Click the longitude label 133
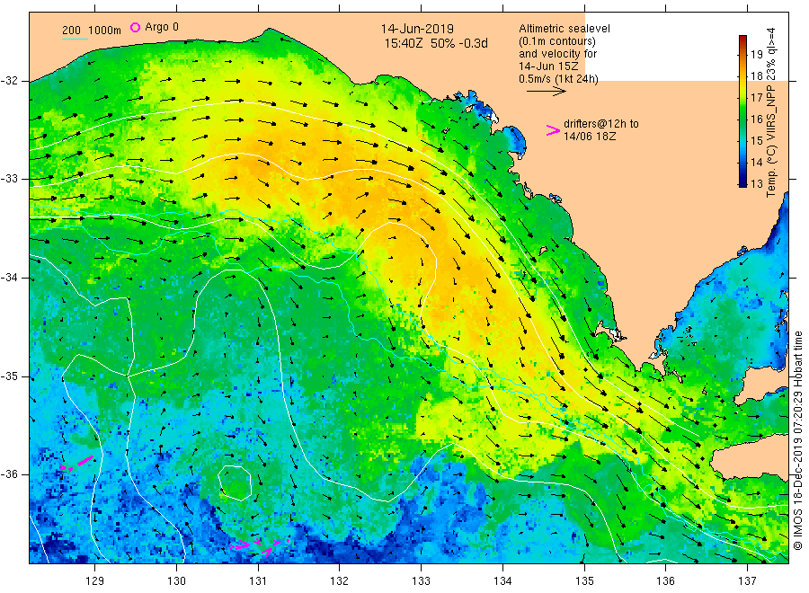This screenshot has width=809, height=593. [x=421, y=581]
